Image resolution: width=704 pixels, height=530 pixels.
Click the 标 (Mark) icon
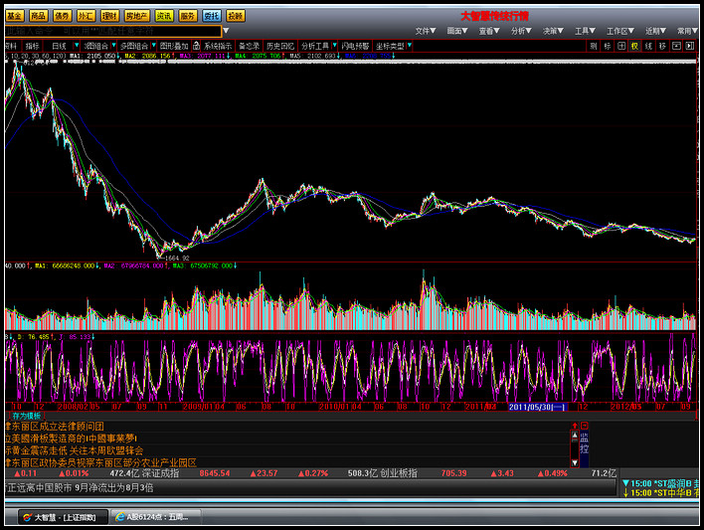coord(608,46)
